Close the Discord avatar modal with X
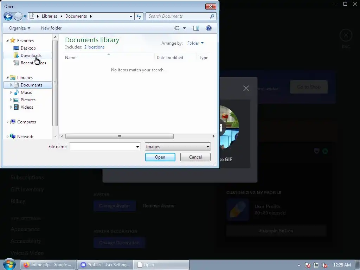 pyautogui.click(x=246, y=88)
